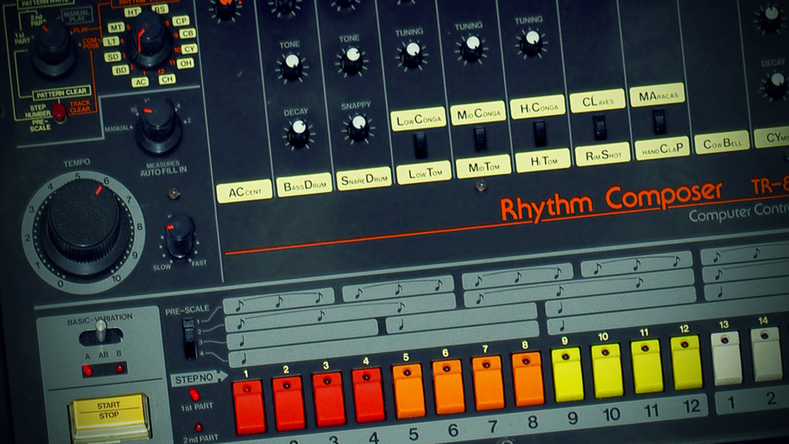Screen dimensions: 789x444
Task: Tap red step button 4
Action: pos(368,394)
